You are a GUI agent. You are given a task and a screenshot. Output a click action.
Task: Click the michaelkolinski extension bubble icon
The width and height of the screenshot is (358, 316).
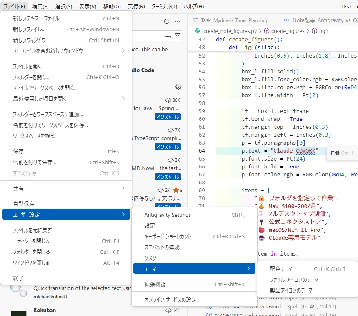click(x=18, y=291)
